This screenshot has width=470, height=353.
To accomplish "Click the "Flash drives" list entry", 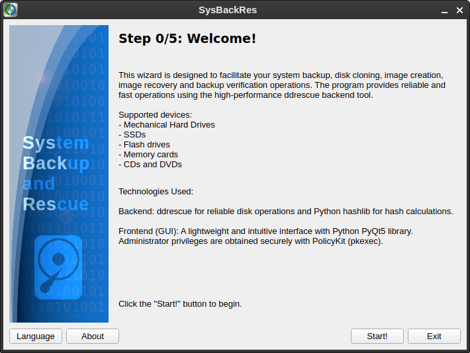I will [x=144, y=144].
